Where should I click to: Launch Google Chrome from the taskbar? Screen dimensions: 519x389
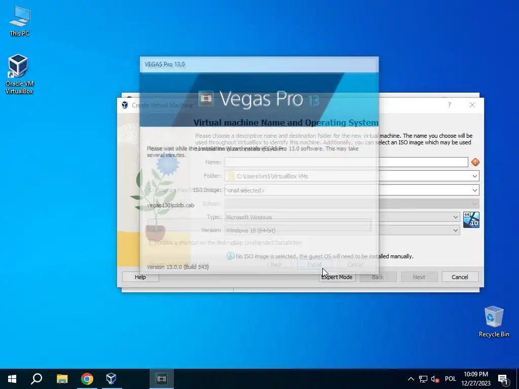[87, 379]
